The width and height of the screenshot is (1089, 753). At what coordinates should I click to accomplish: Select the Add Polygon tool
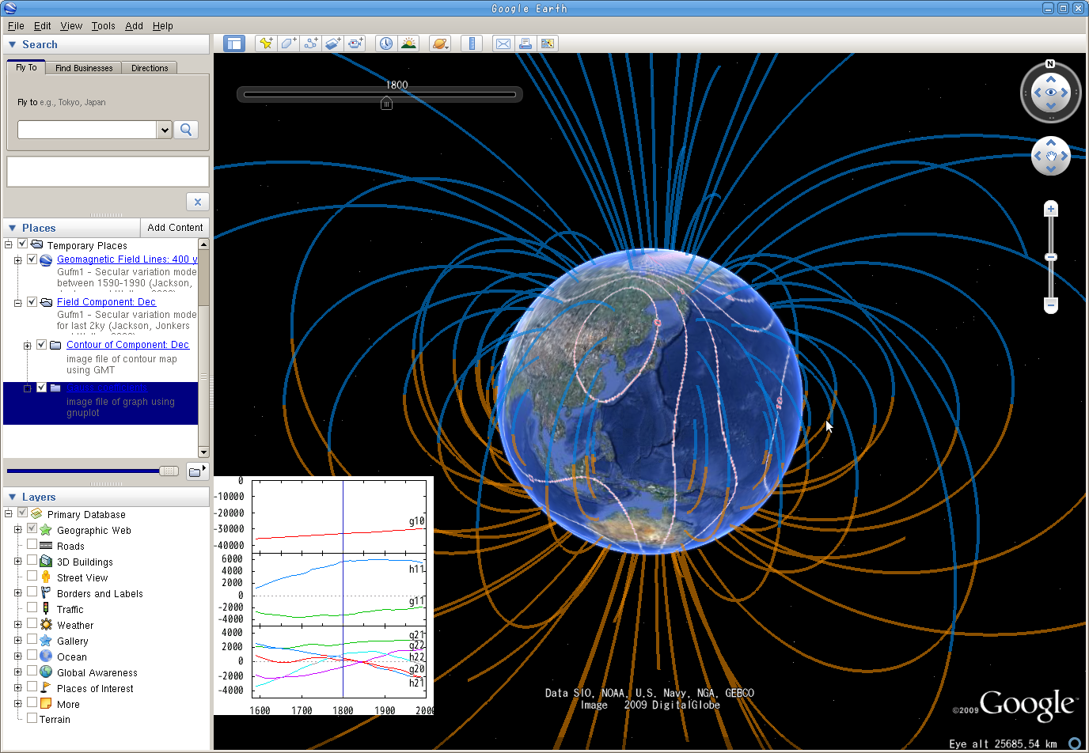point(288,44)
